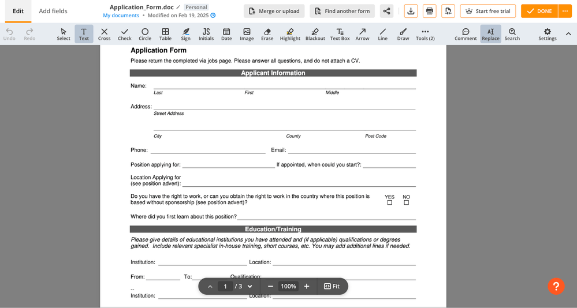Screen dimensions: 577x308
Task: Download the document
Action: [411, 11]
